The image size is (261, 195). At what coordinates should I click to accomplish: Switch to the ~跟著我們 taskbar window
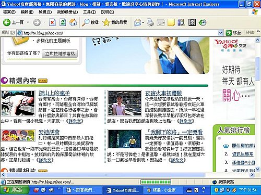(x=82, y=190)
